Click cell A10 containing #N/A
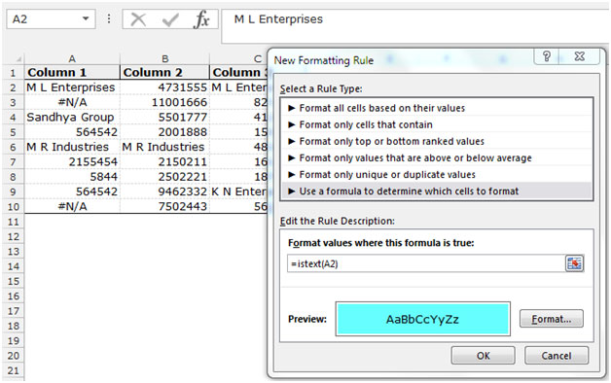The width and height of the screenshot is (611, 383). pyautogui.click(x=72, y=207)
